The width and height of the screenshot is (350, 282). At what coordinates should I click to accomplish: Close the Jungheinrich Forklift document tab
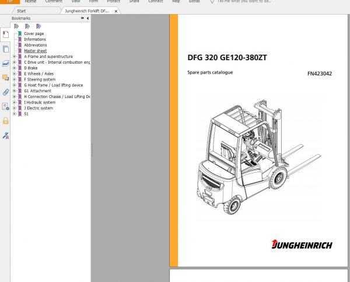tap(116, 11)
